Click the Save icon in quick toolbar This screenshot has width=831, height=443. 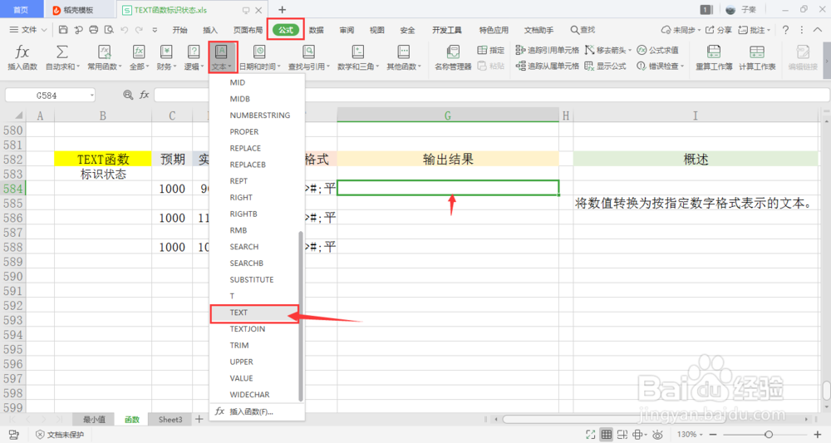point(63,30)
